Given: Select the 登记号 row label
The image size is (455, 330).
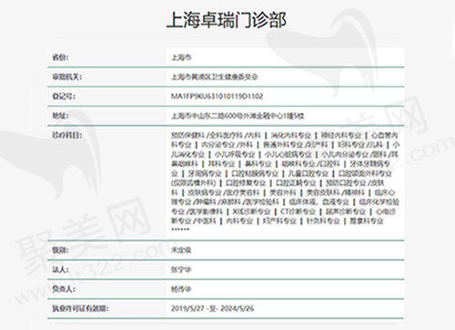Looking at the screenshot, I should pos(64,96).
